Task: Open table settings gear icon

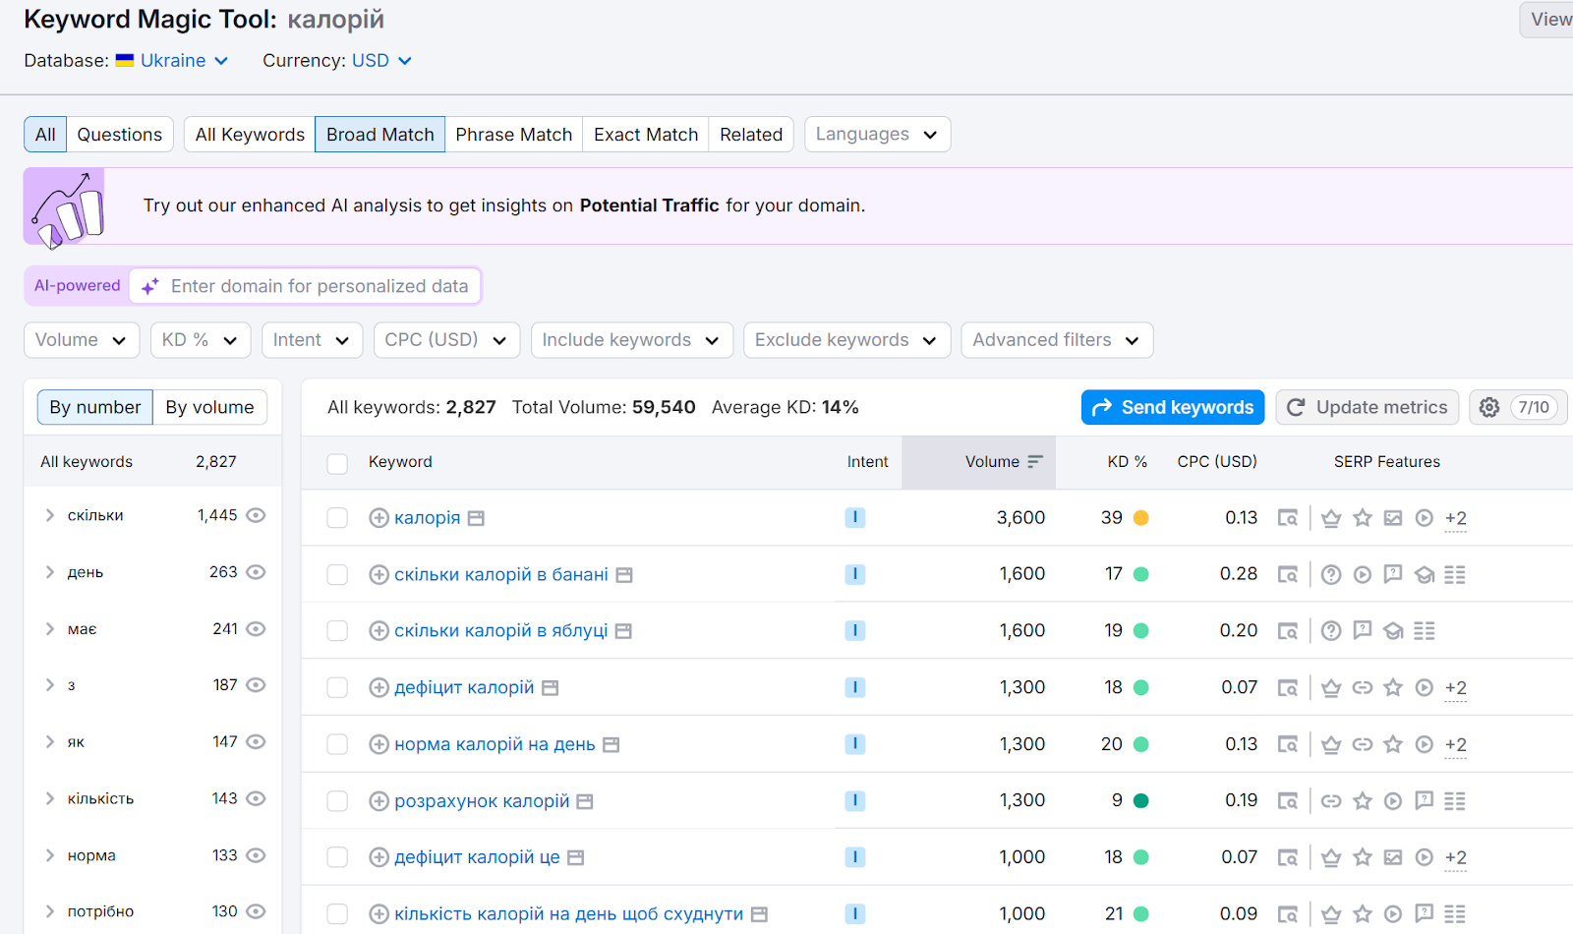Action: click(1489, 407)
